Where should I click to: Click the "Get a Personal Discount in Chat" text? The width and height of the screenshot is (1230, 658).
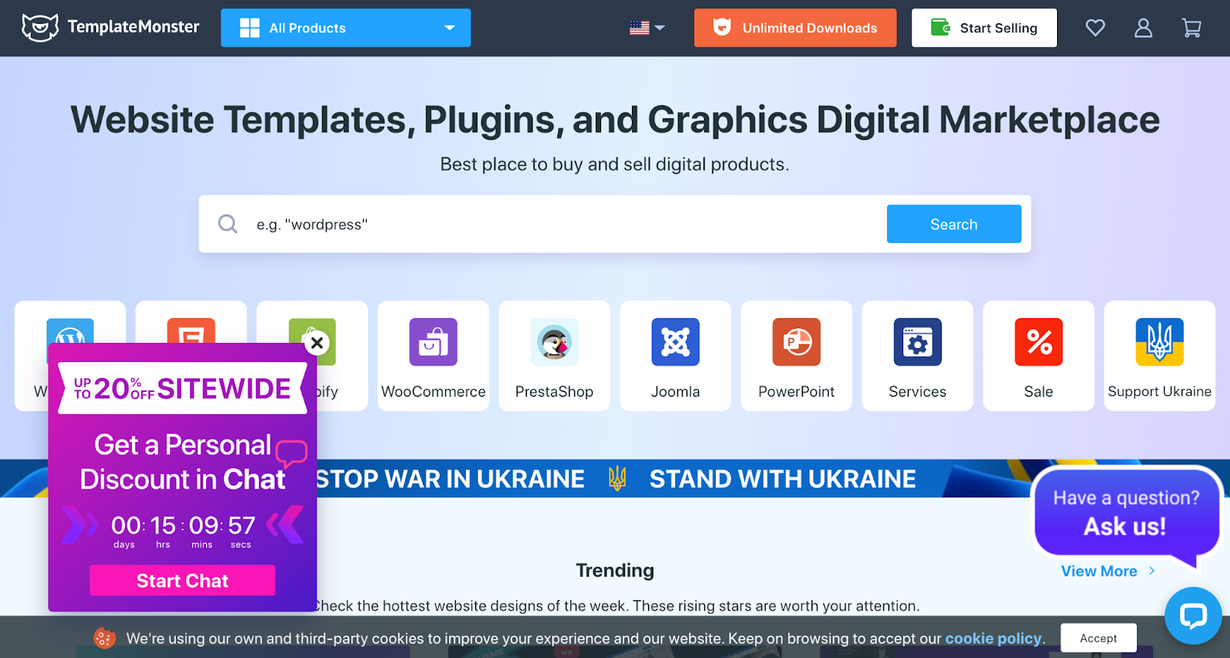pyautogui.click(x=183, y=462)
